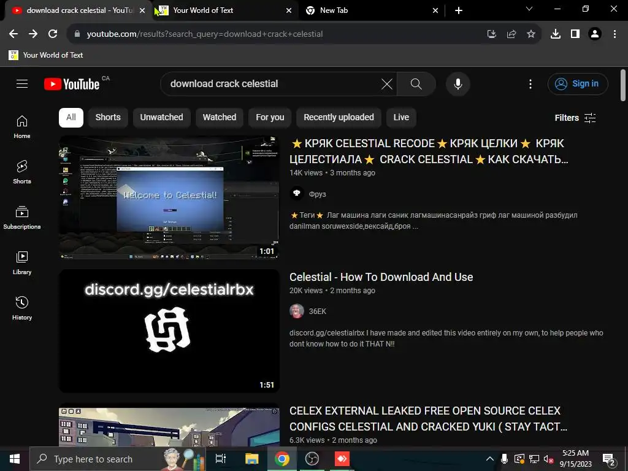Open the 36EK channel

(x=318, y=311)
